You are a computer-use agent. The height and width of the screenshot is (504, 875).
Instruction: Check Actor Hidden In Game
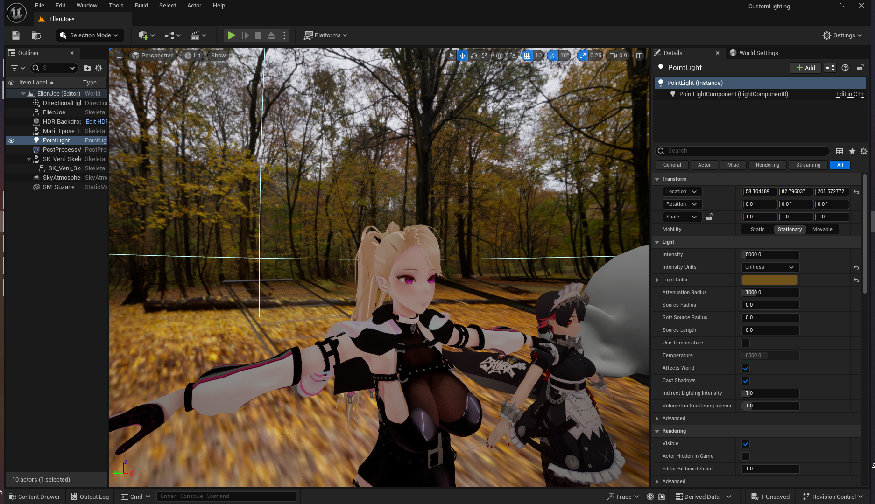tap(746, 456)
